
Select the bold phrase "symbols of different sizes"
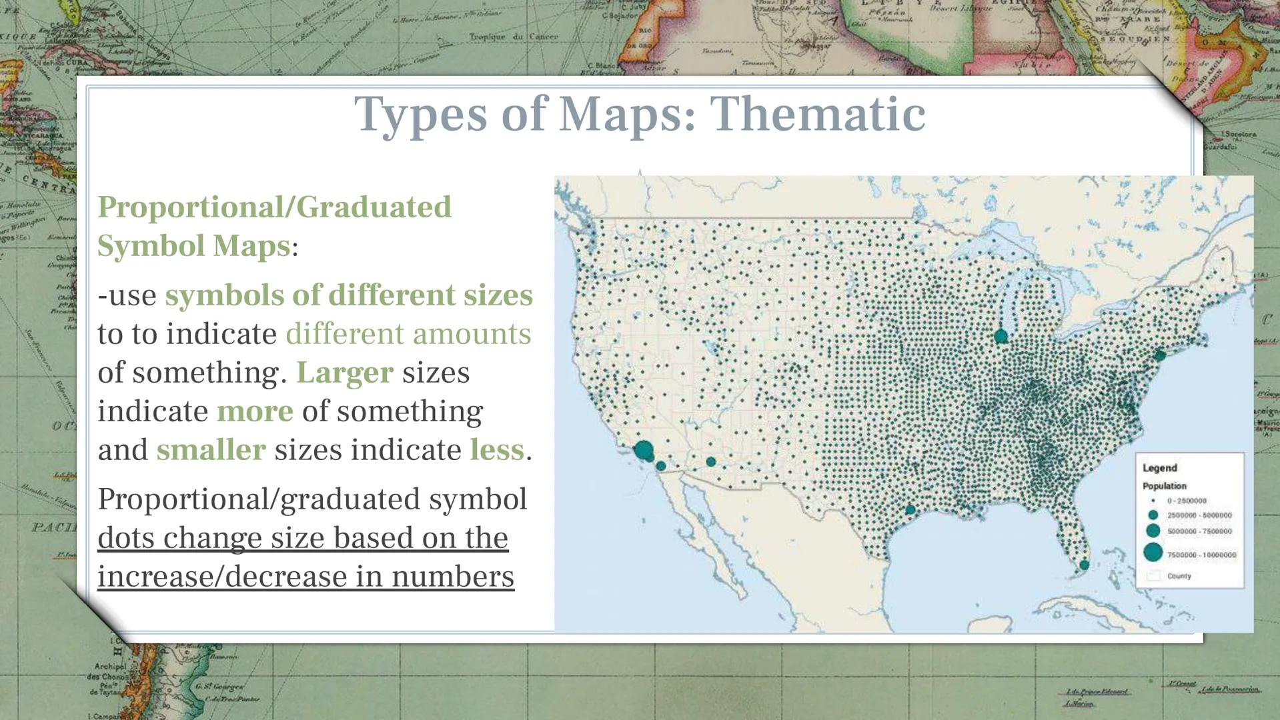[x=349, y=295]
